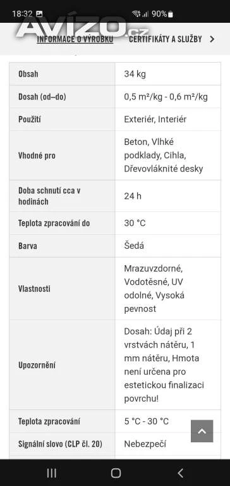The width and height of the screenshot is (230, 486).
Task: Click the Vhodné pro row label
Action: click(x=37, y=155)
